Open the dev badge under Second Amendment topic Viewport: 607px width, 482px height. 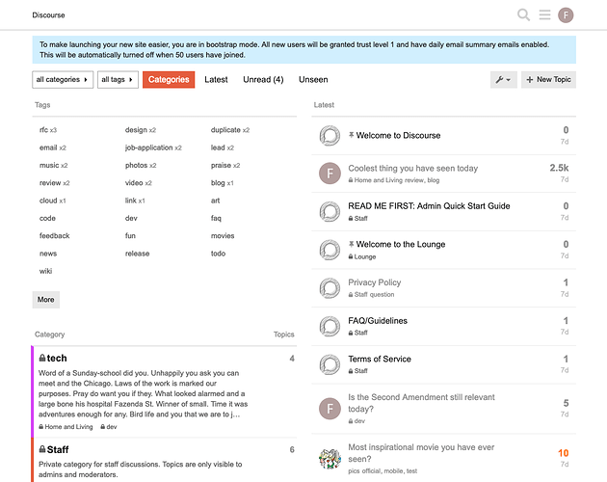click(x=356, y=420)
